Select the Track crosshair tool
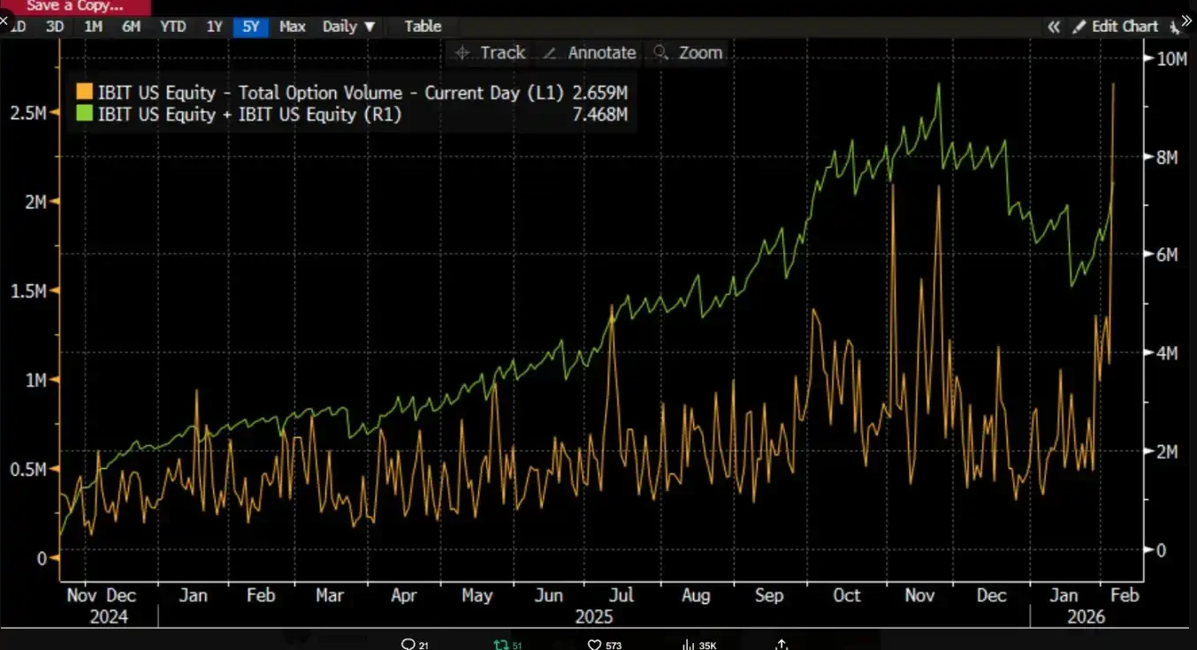Viewport: 1197px width, 650px height. click(x=489, y=53)
